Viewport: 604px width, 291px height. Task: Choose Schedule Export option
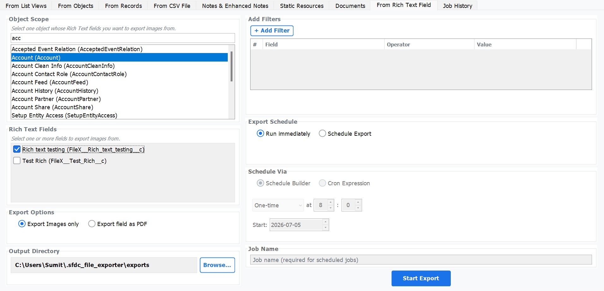pos(345,134)
